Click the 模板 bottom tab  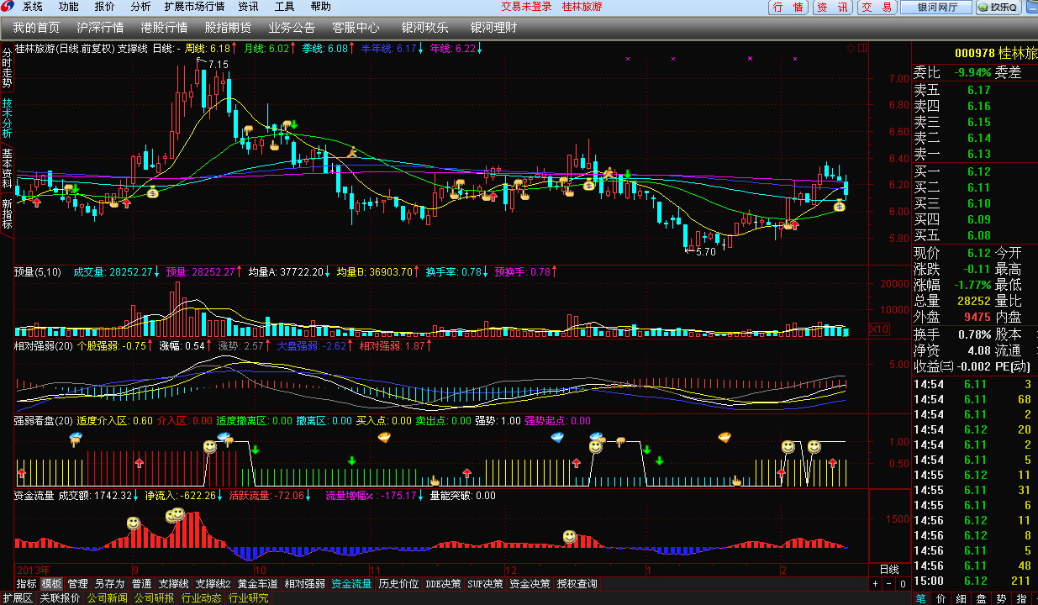pyautogui.click(x=52, y=583)
